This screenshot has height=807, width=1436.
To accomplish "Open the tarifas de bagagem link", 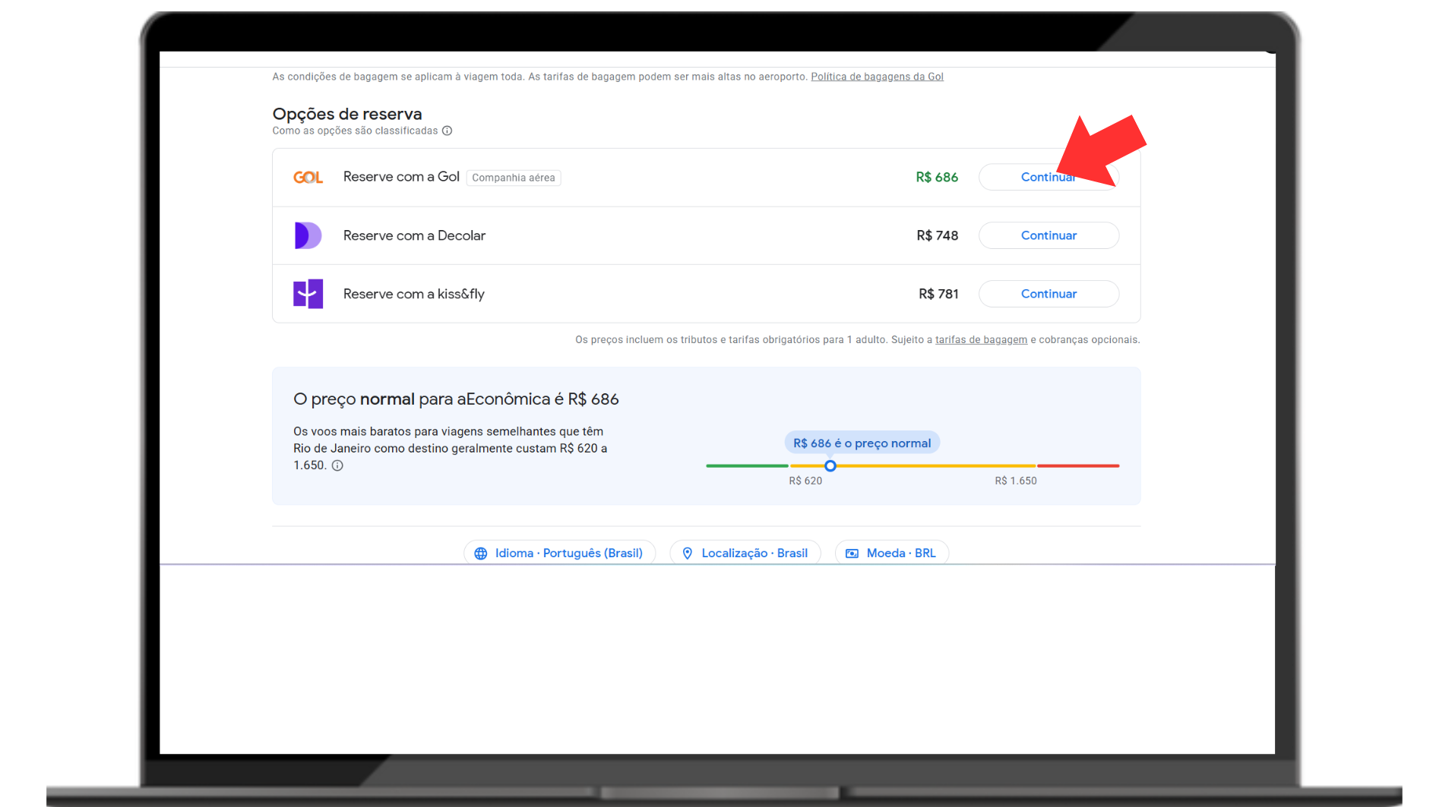I will 981,340.
